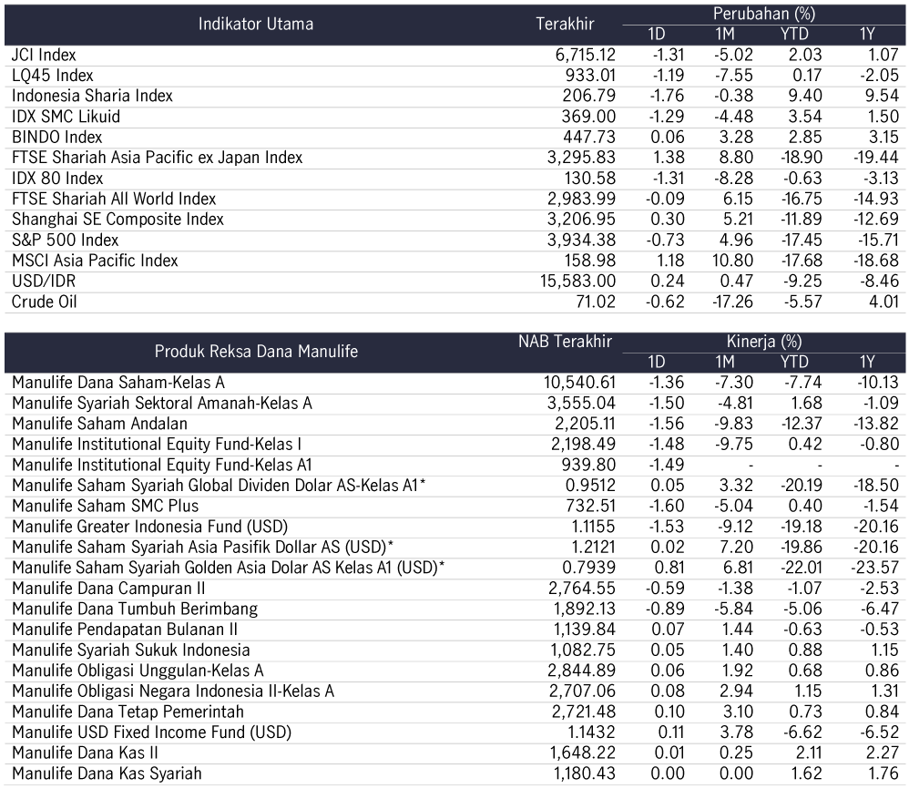Select Crude Oil 1M change -17.26
The image size is (909, 789).
click(x=732, y=302)
